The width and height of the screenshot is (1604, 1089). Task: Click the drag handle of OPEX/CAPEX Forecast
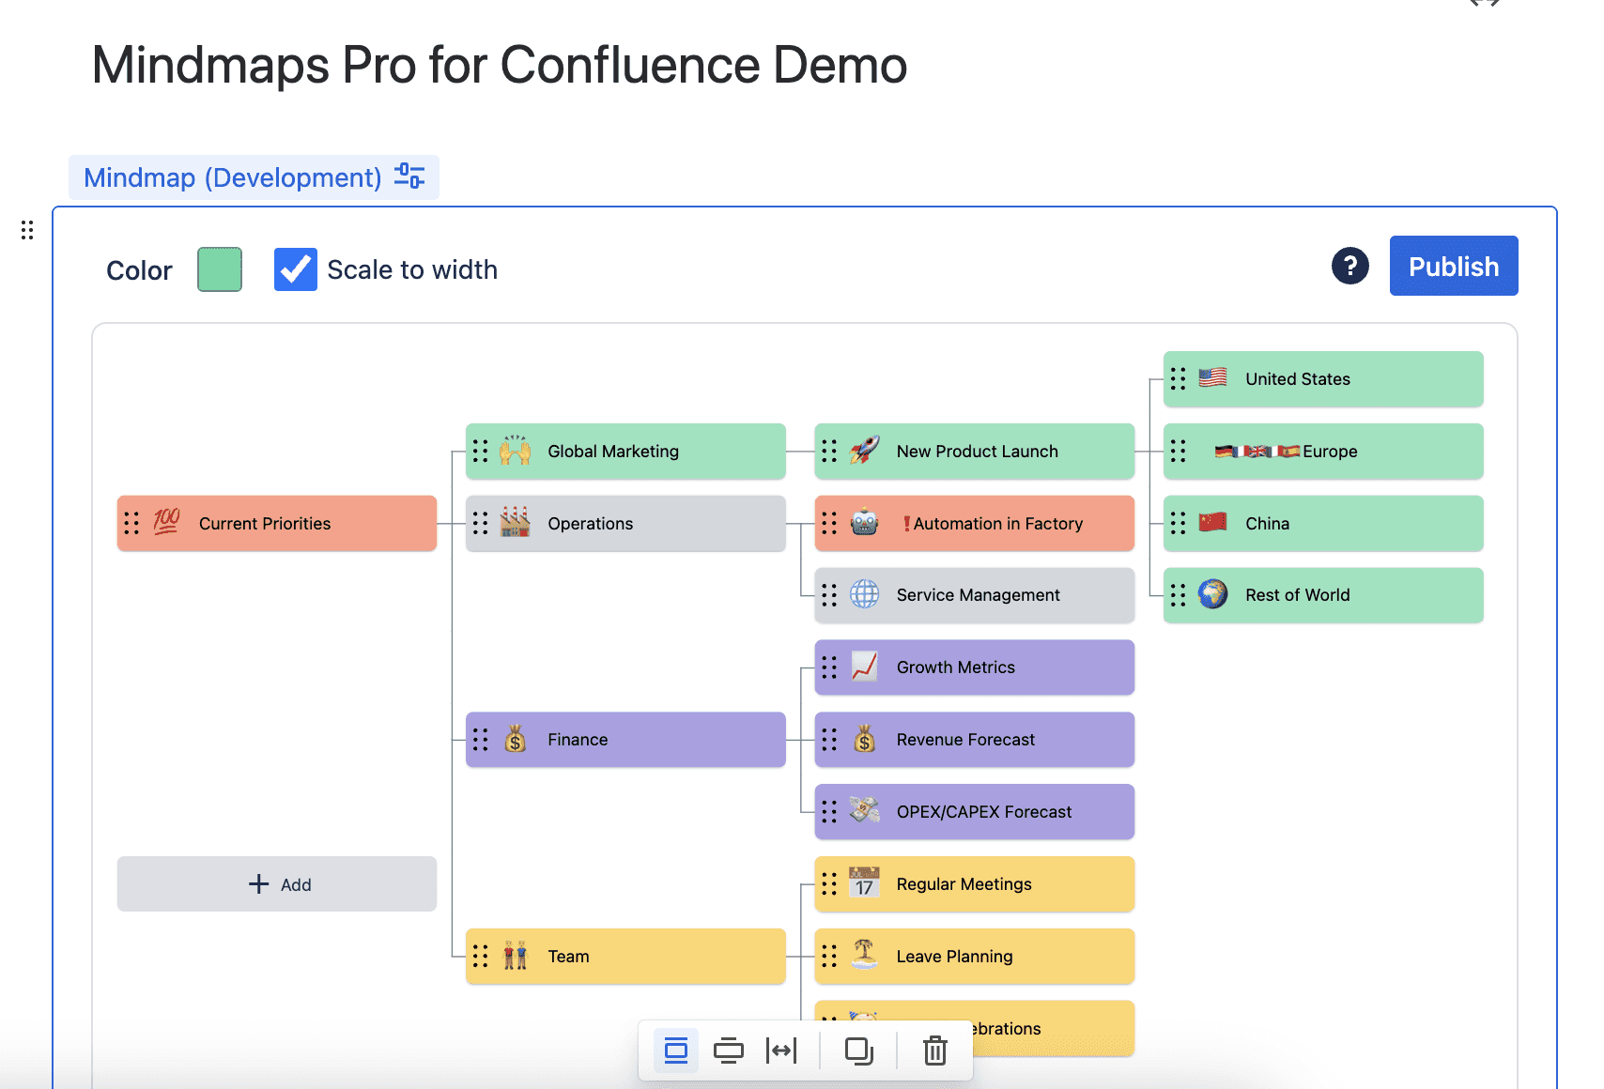point(829,812)
